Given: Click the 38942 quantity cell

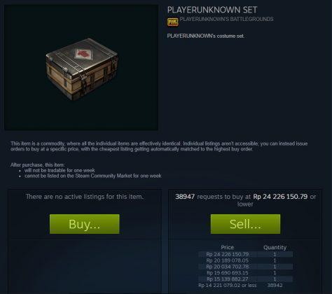Looking at the screenshot, I should coord(275,285).
